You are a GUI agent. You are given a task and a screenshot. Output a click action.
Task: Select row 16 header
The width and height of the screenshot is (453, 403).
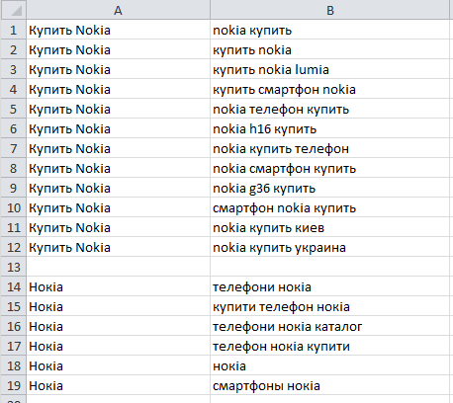(x=13, y=326)
